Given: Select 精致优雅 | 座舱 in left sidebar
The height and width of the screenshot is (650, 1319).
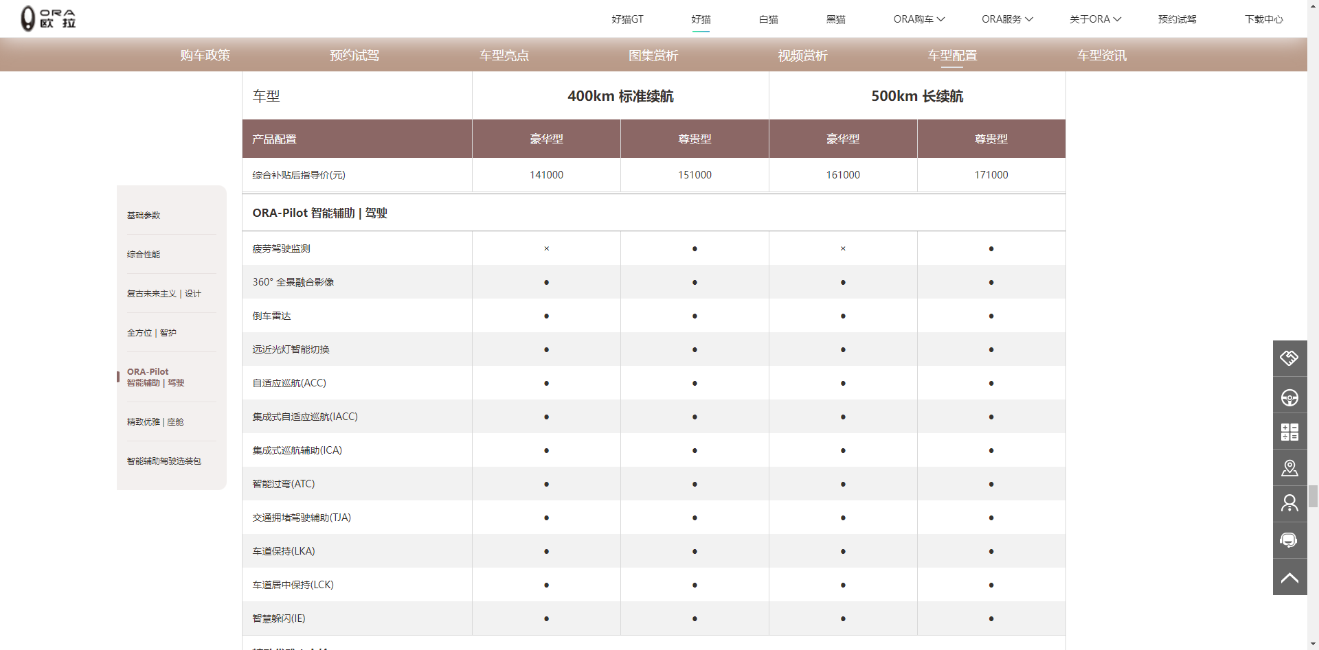Looking at the screenshot, I should click(155, 422).
